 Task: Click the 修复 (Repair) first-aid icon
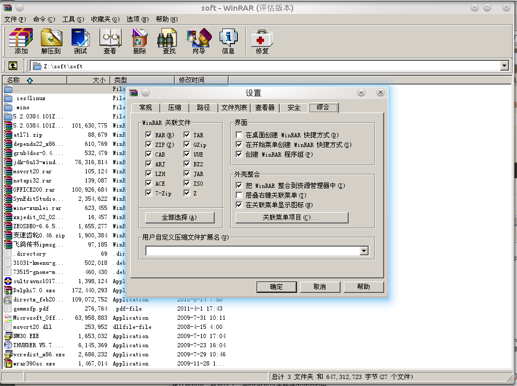coord(262,41)
